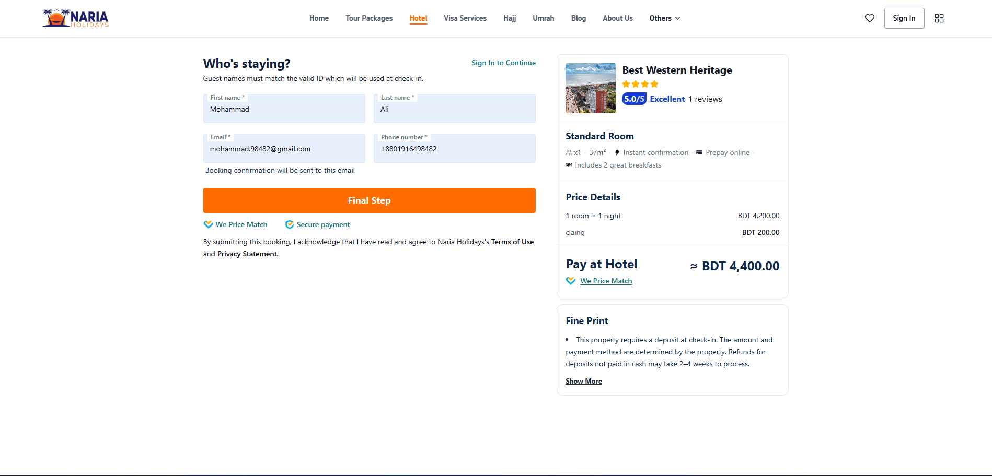Open the Terms of Use link

point(512,242)
